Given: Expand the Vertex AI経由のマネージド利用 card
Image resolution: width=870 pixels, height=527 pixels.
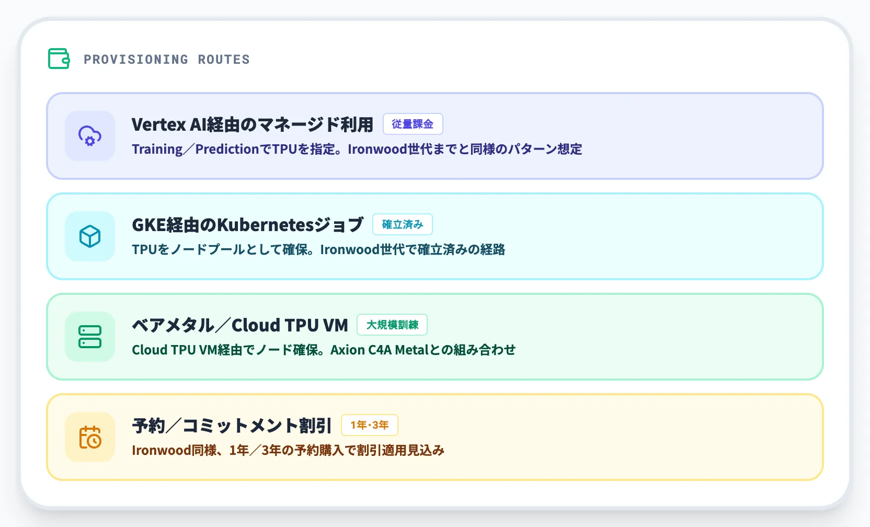Looking at the screenshot, I should pos(434,136).
